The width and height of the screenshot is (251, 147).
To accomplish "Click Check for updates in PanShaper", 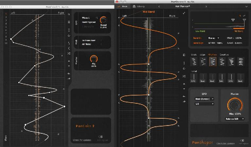I will pyautogui.click(x=225, y=143).
